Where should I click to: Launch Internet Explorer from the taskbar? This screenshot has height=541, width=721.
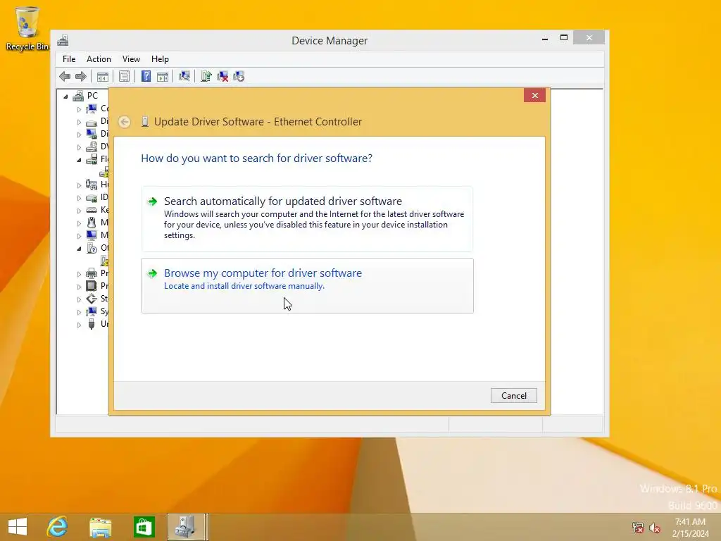58,527
